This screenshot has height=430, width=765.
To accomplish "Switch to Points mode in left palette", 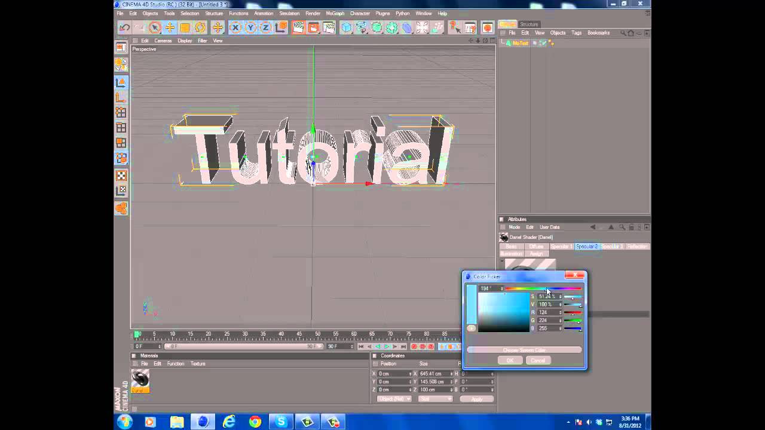I will [121, 112].
